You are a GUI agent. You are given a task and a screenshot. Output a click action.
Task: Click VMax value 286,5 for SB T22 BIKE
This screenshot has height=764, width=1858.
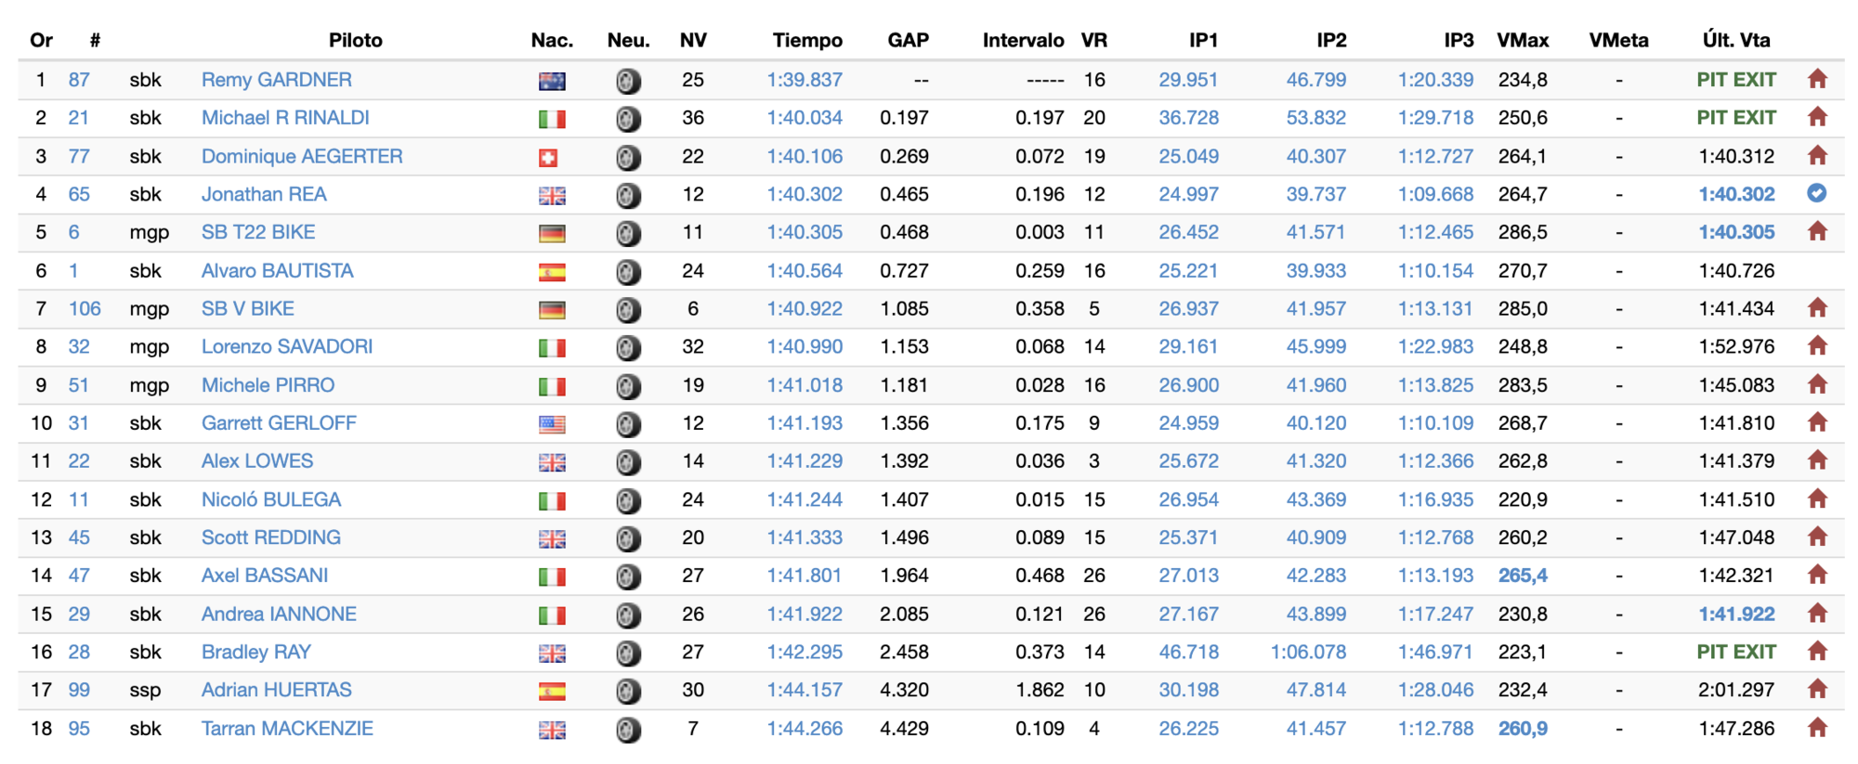[1523, 232]
